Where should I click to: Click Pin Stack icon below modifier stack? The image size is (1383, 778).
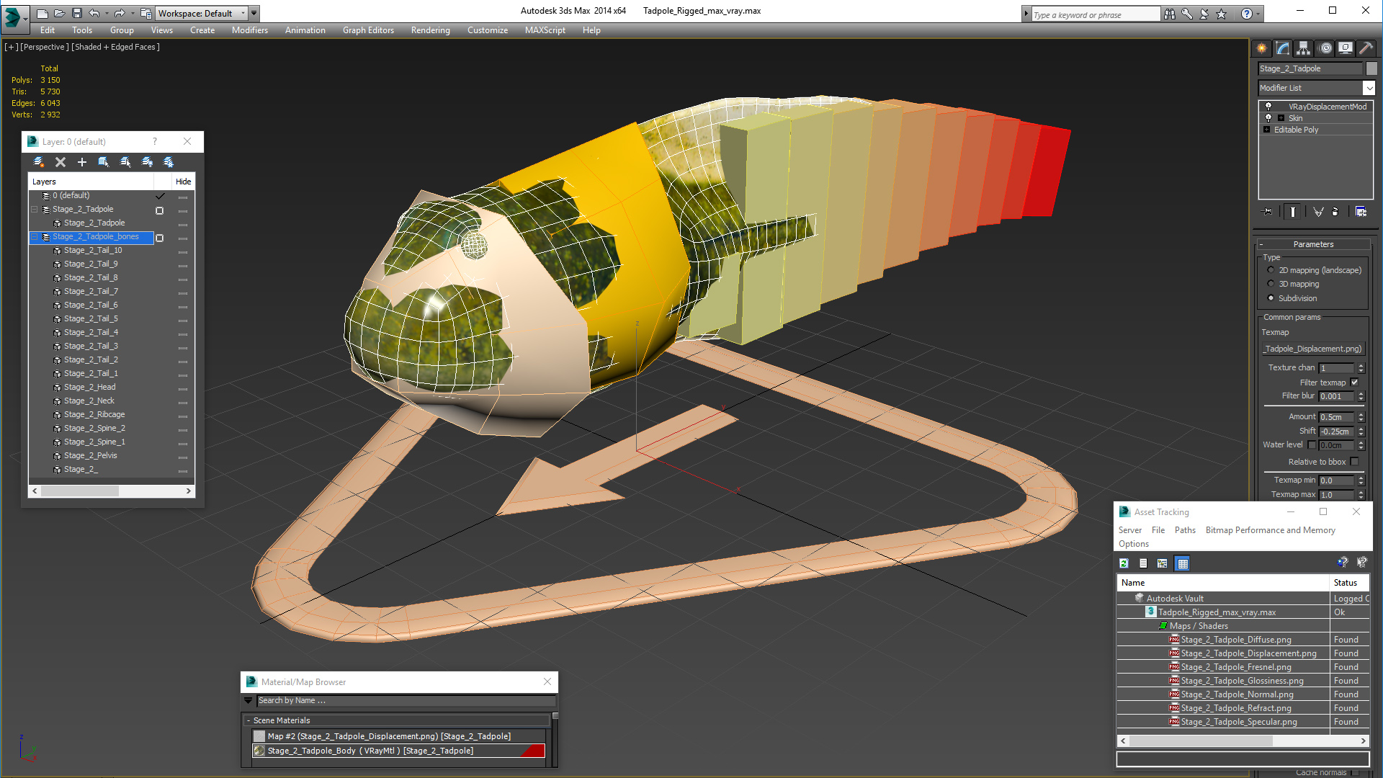point(1268,212)
